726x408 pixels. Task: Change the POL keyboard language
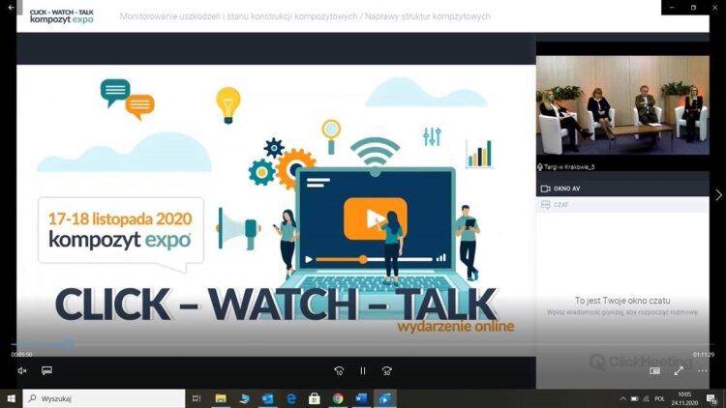[x=660, y=398]
